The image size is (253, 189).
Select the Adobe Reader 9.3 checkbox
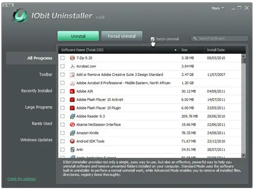coord(63,116)
